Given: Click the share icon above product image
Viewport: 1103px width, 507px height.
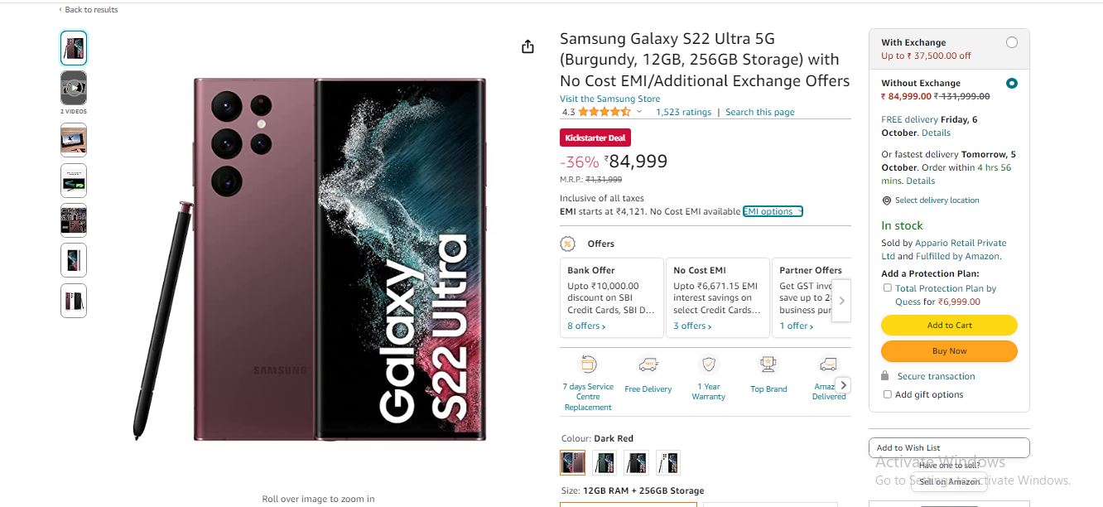Looking at the screenshot, I should point(527,47).
